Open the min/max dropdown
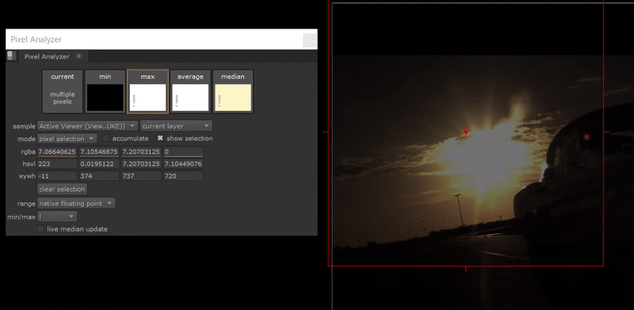Screen dimensions: 634x310 click(57, 217)
